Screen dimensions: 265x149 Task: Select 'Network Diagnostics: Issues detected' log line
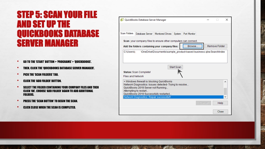(x=173, y=85)
